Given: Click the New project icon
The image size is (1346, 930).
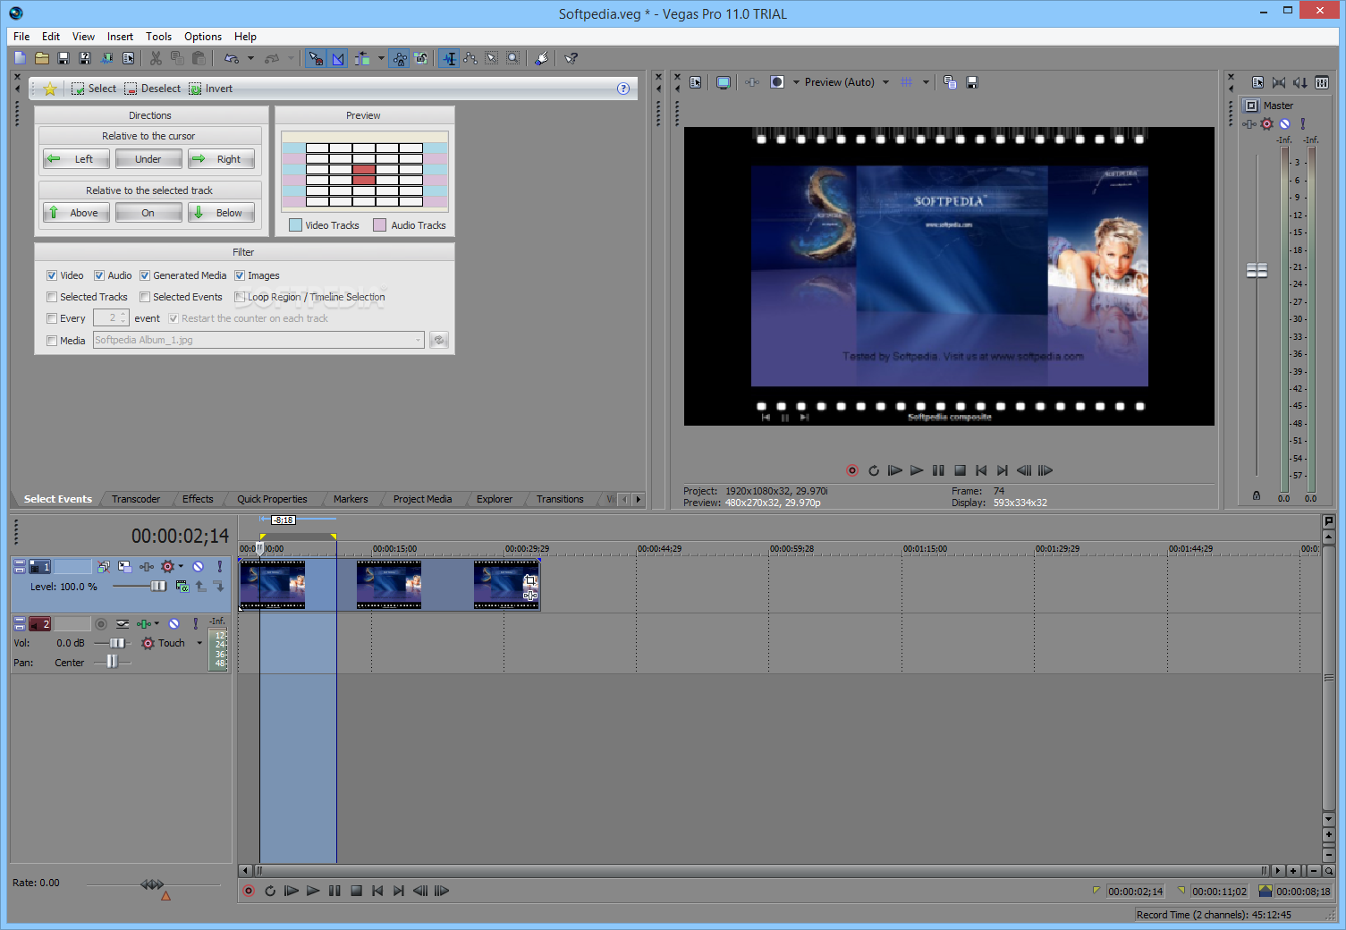Looking at the screenshot, I should [x=20, y=58].
